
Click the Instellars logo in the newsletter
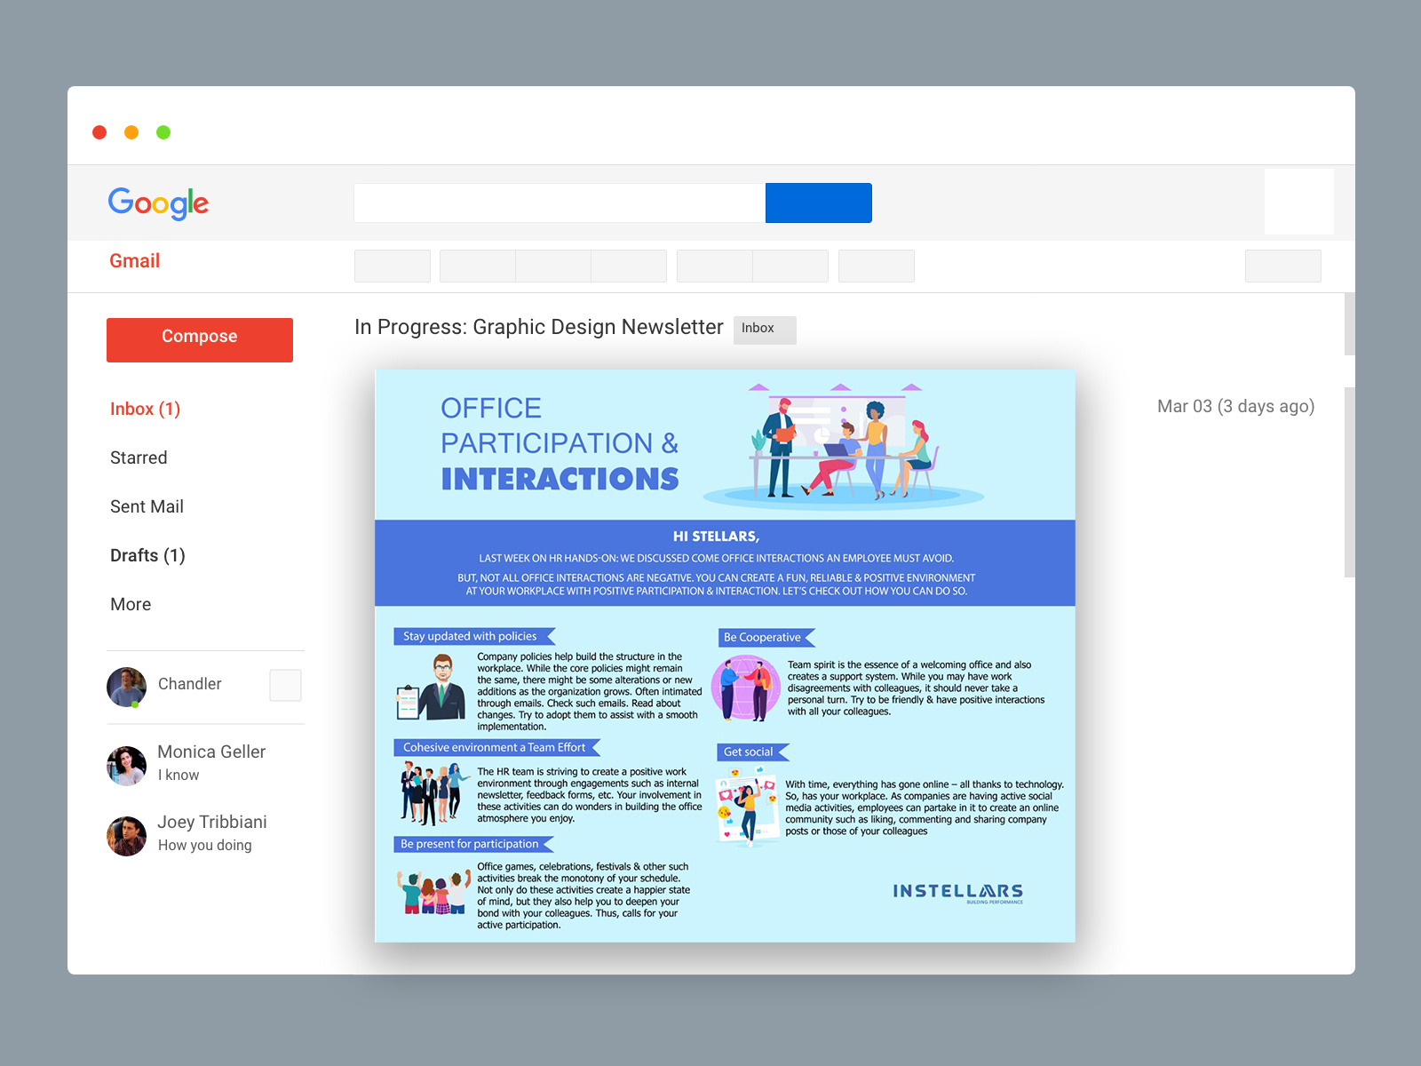tap(957, 892)
